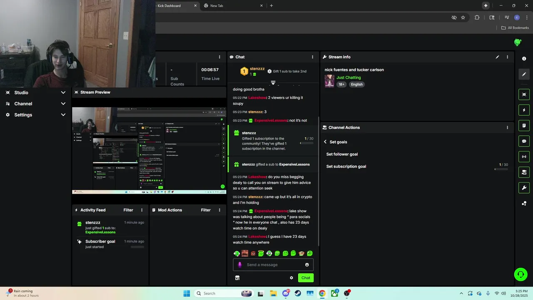
Task: Go back from Set goals
Action: tap(325, 142)
